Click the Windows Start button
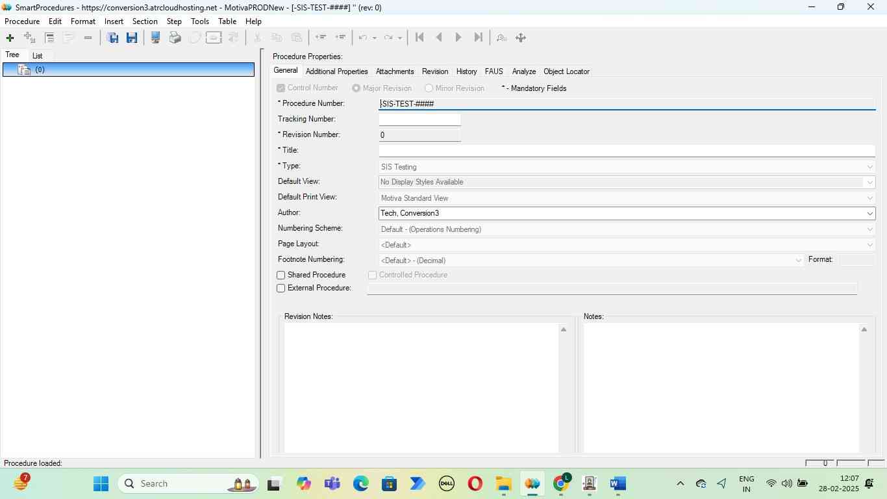This screenshot has width=887, height=499. pos(101,483)
